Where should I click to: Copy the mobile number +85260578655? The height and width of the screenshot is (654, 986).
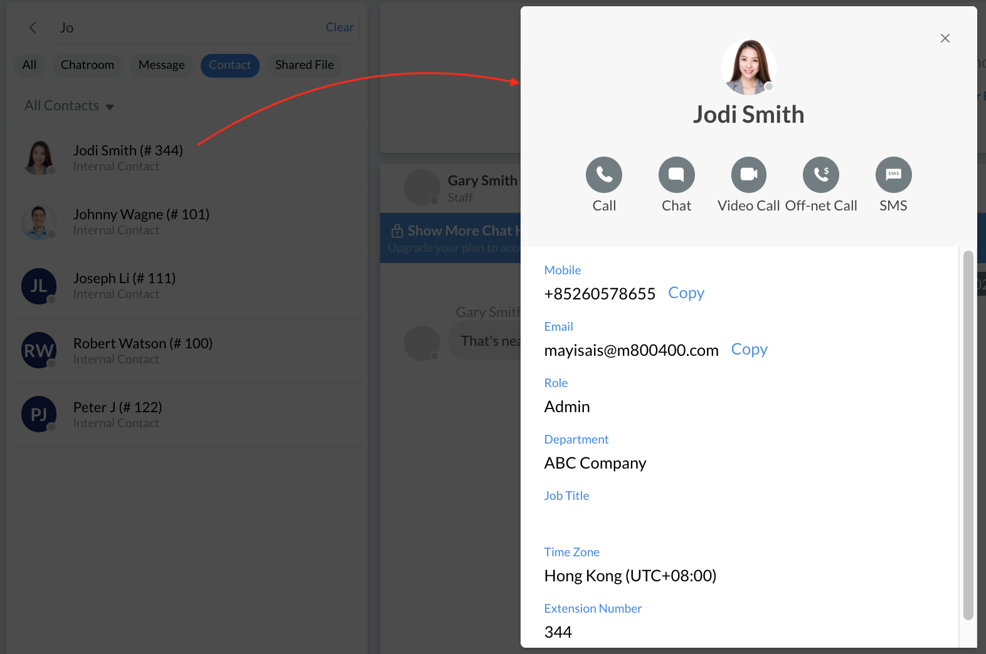coord(686,293)
